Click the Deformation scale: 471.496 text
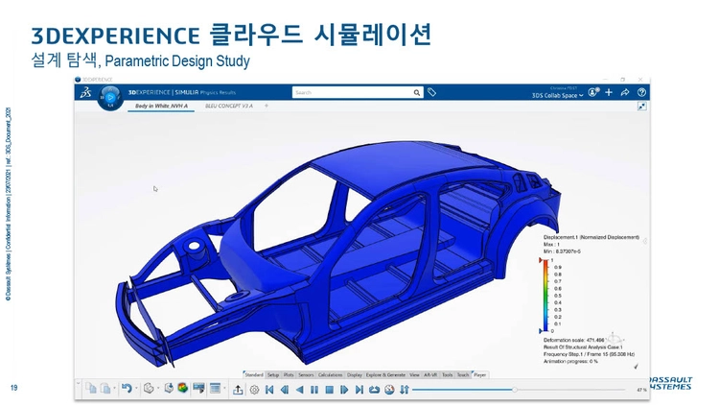Screen dimensions: 719x406 click(573, 341)
